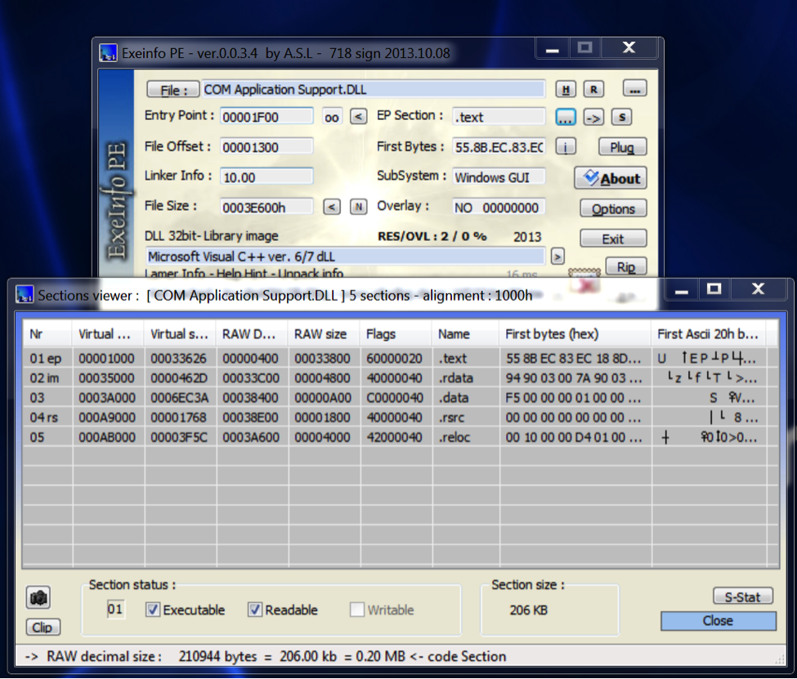Expand detection info with the '>' arrow
Screen dimensions: 797x679
[557, 257]
